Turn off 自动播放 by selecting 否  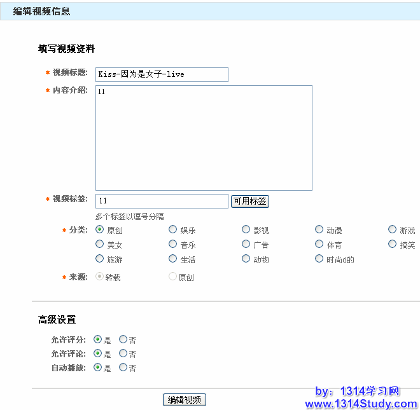[x=123, y=367]
